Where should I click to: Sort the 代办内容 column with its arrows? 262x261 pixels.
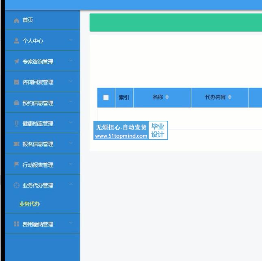[230, 97]
